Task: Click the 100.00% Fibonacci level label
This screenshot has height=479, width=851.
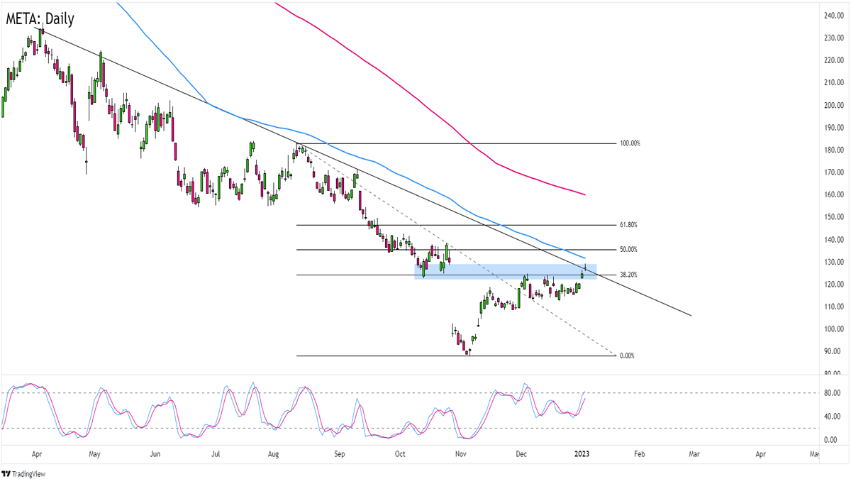Action: [630, 143]
